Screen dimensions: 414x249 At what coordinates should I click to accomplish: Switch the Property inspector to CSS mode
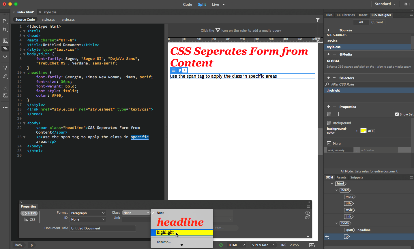tap(30, 220)
